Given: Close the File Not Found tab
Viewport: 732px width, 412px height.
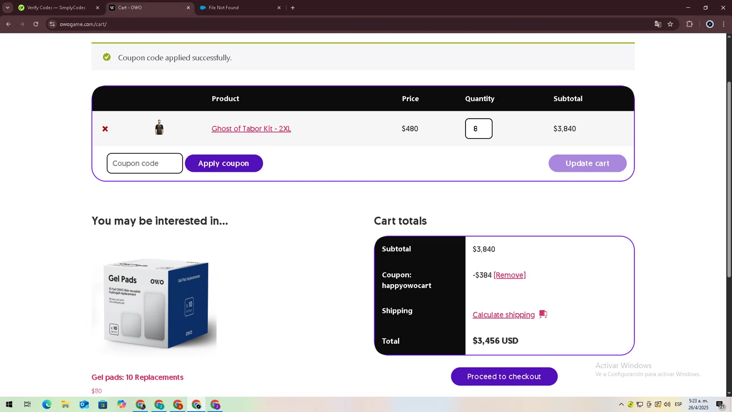Looking at the screenshot, I should click(x=279, y=8).
